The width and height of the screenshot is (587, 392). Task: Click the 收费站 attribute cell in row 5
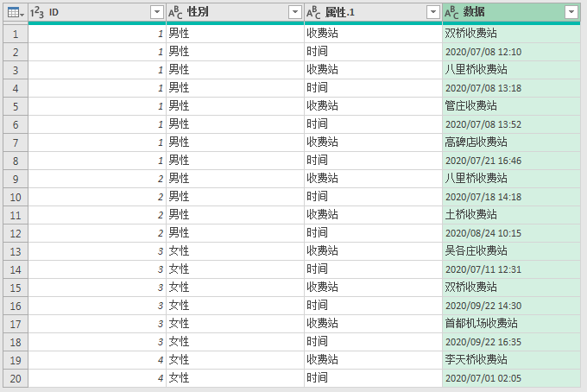pos(373,106)
